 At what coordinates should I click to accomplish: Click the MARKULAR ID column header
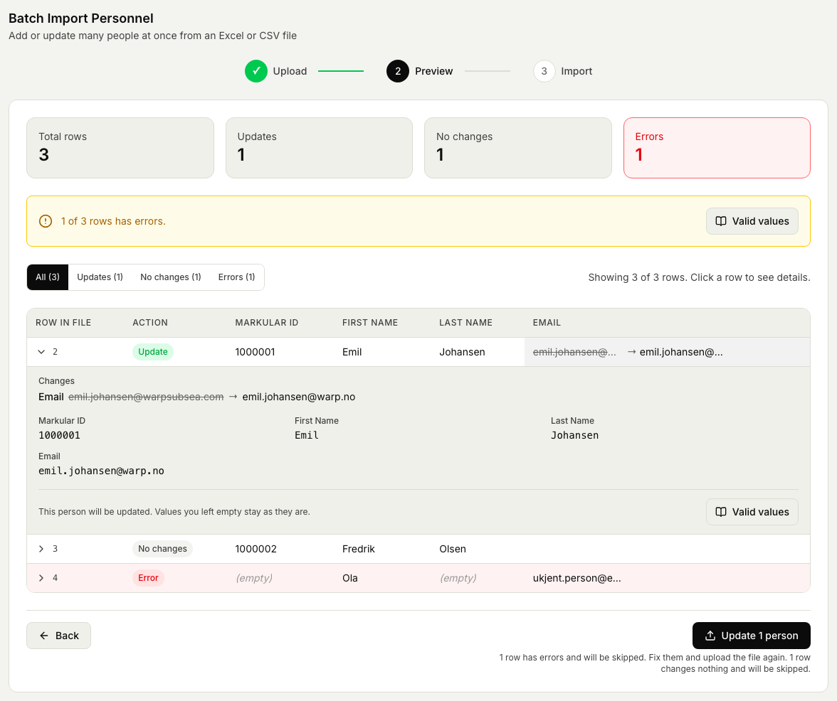(266, 323)
